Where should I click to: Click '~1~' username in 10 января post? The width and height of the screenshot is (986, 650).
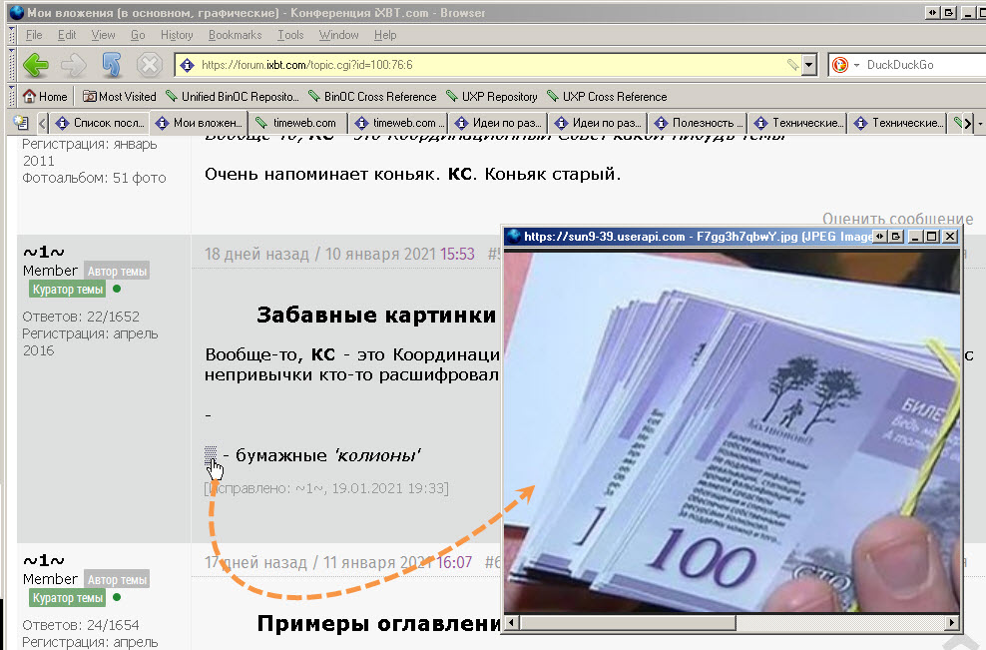43,253
